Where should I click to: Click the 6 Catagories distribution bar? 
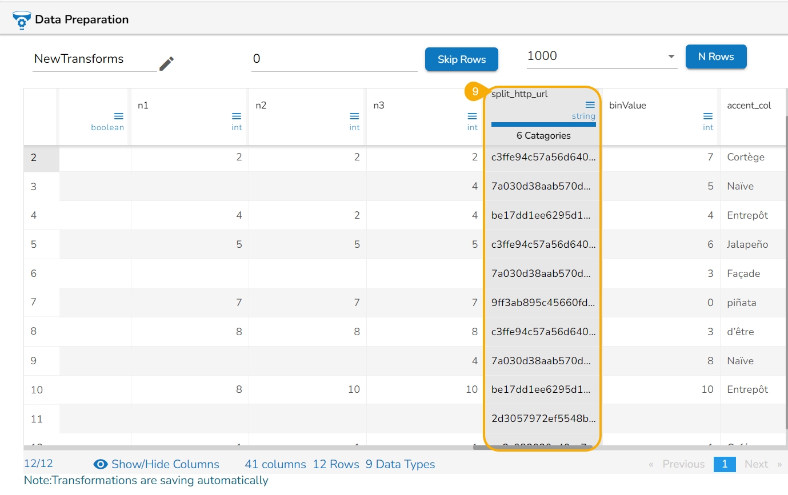click(543, 124)
